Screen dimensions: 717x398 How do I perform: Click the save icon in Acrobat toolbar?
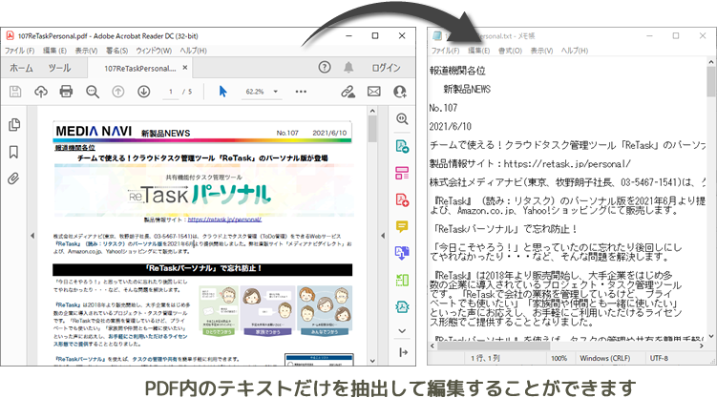(x=15, y=92)
